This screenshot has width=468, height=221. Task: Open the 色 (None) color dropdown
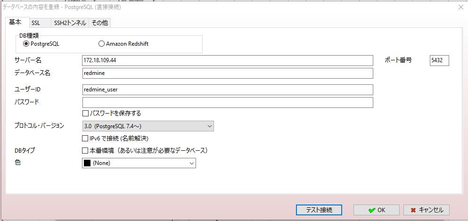[139, 163]
